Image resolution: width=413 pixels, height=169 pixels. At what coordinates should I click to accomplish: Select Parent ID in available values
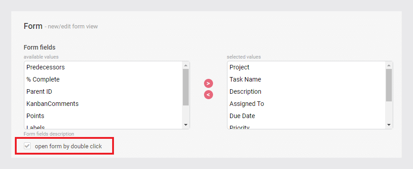pyautogui.click(x=103, y=91)
